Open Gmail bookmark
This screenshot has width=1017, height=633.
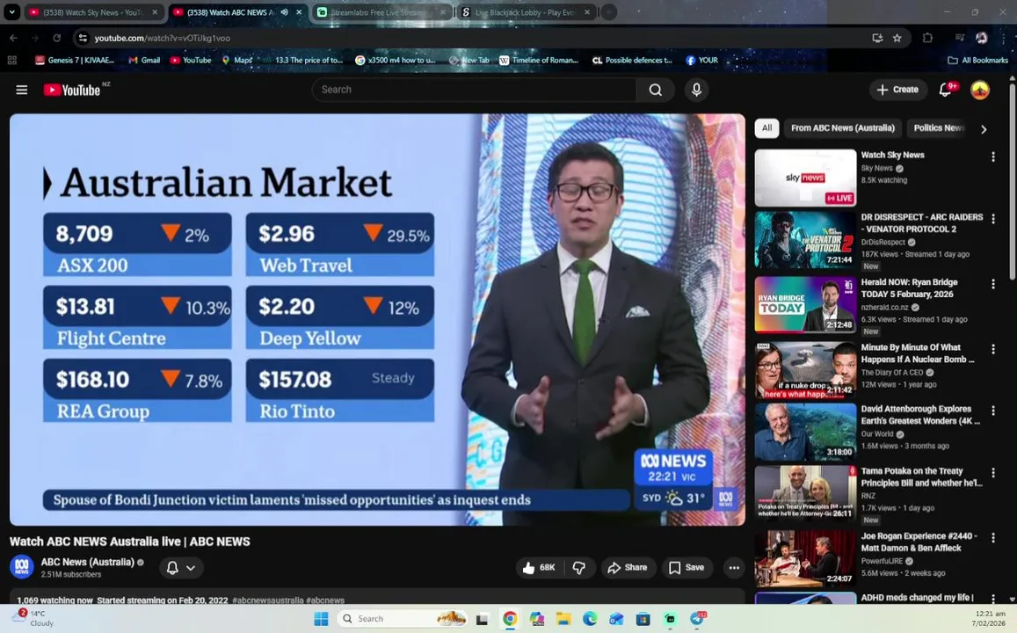coord(144,61)
